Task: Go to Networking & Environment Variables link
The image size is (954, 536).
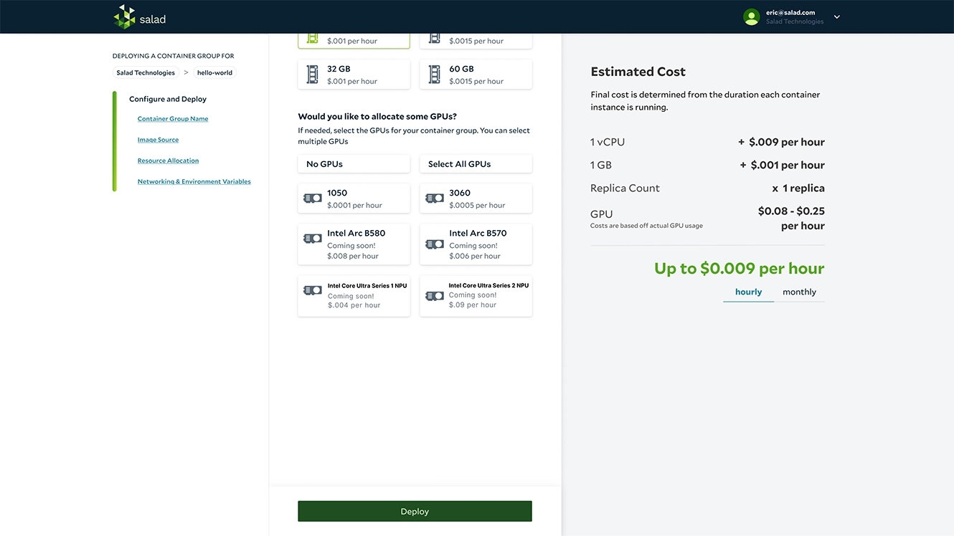Action: [x=194, y=182]
